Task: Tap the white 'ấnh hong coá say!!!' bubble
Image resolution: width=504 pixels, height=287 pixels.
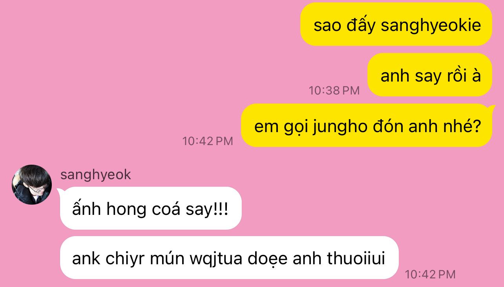Action: (x=151, y=209)
